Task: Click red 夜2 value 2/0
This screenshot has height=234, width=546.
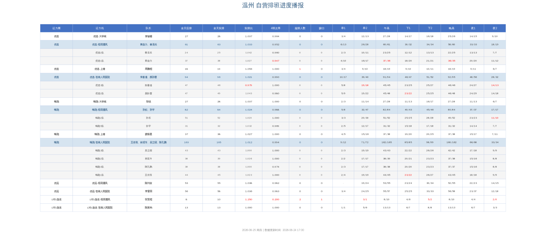Action: click(x=495, y=199)
